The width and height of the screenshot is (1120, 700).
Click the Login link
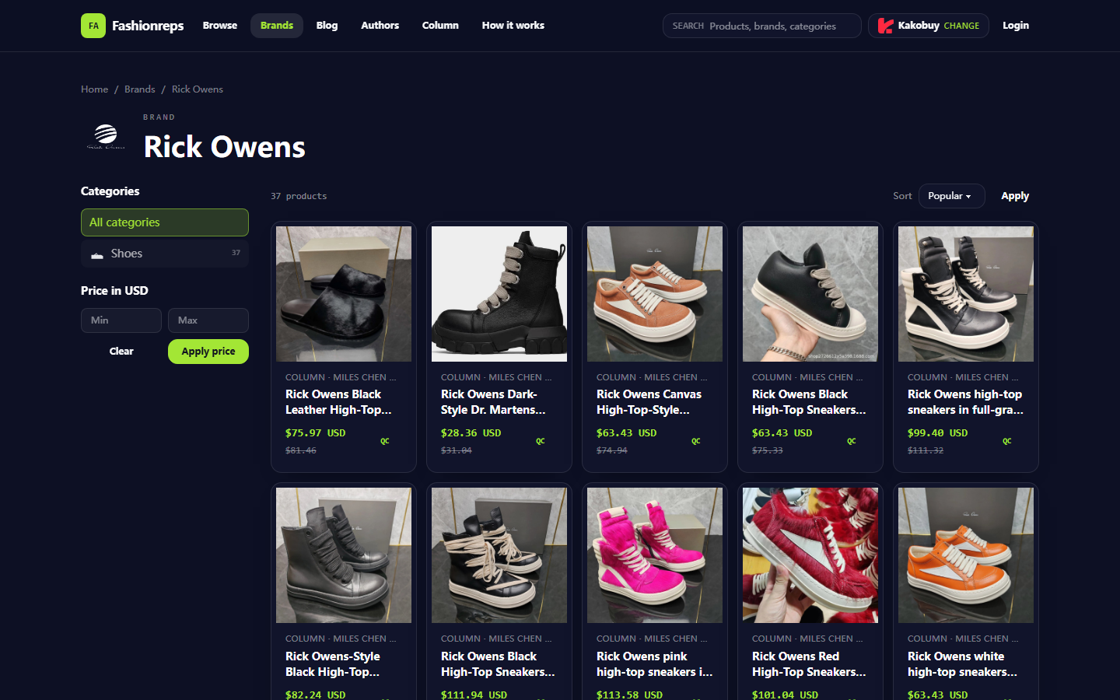[1016, 26]
